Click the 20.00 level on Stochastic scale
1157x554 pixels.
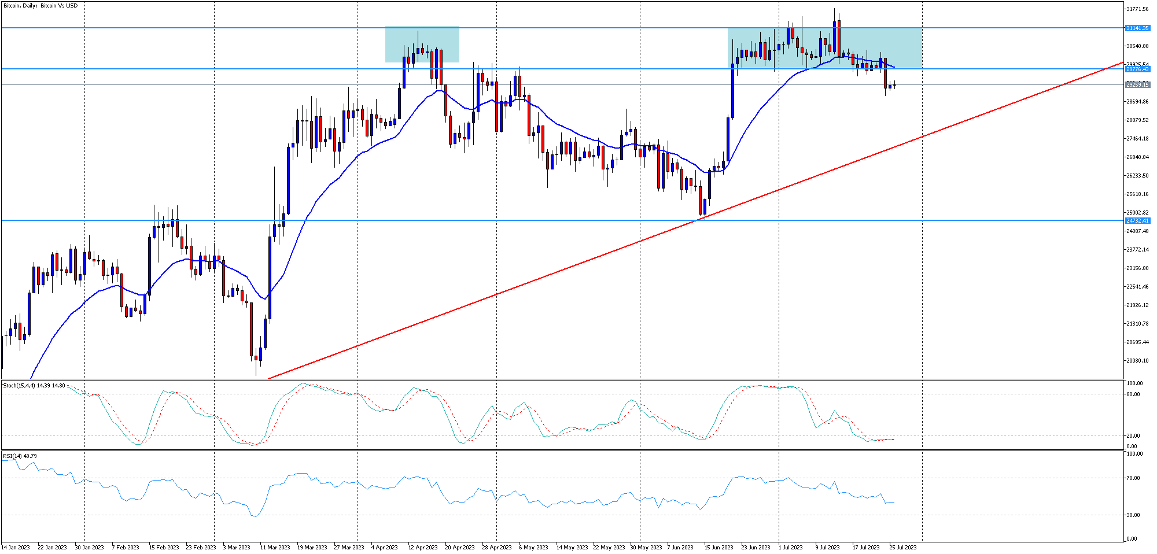click(x=1133, y=436)
